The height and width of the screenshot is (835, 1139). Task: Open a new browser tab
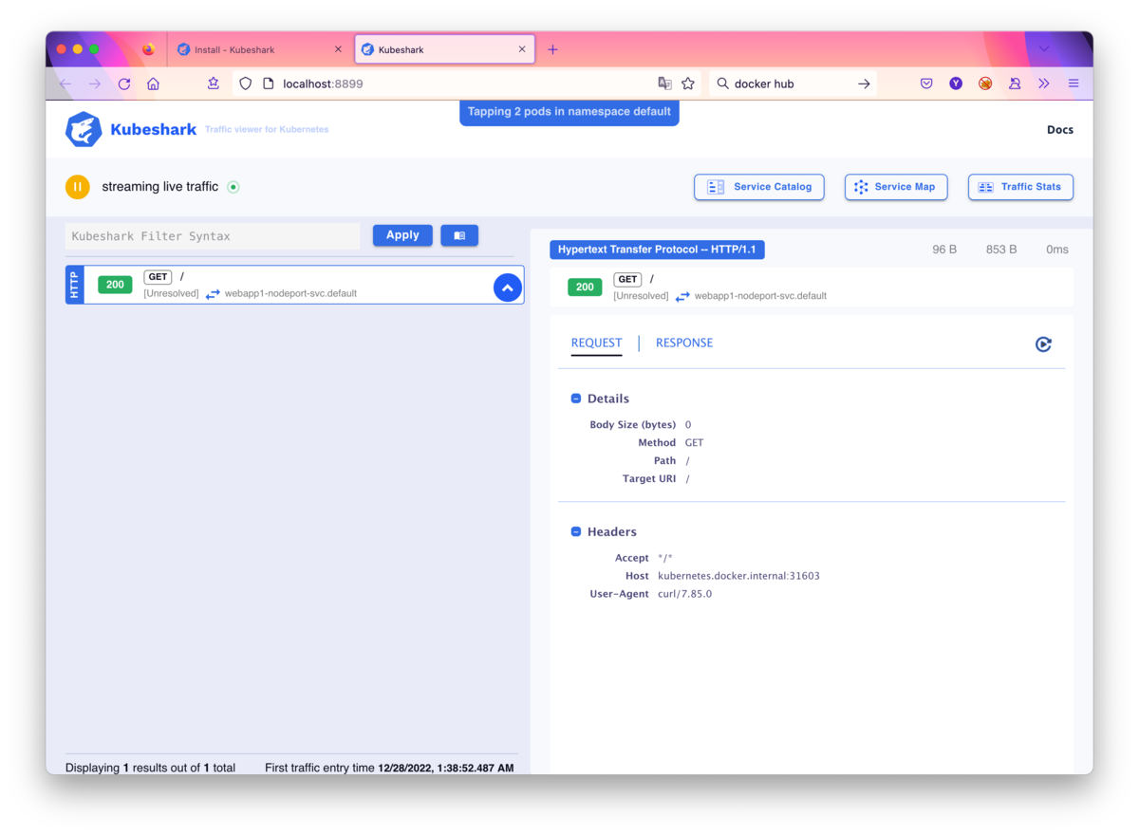(x=552, y=49)
